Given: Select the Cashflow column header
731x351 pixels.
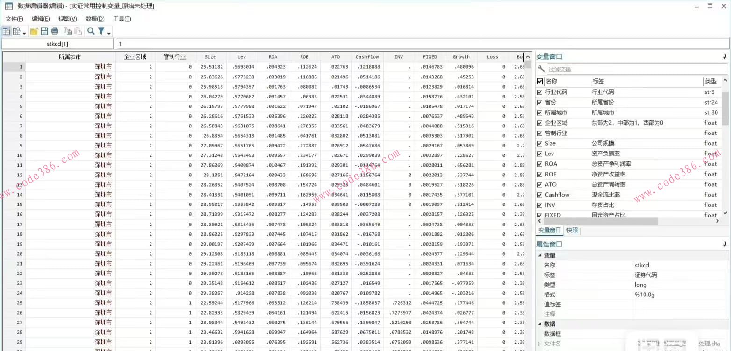Looking at the screenshot, I should click(367, 57).
